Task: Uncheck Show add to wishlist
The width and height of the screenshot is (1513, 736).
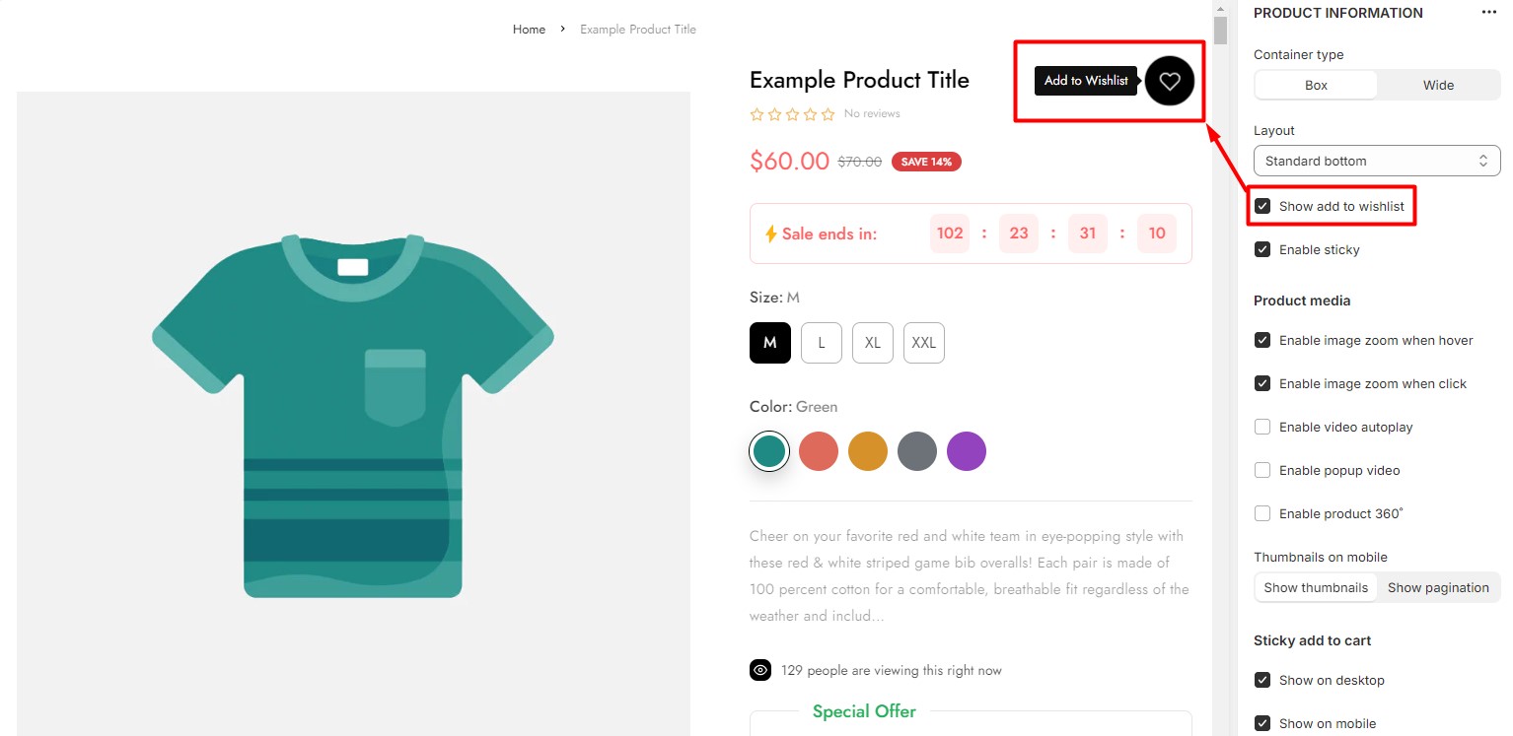Action: pyautogui.click(x=1262, y=206)
